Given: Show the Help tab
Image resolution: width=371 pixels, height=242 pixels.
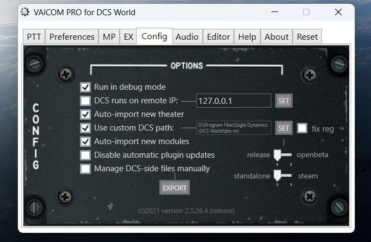Looking at the screenshot, I should (x=247, y=36).
